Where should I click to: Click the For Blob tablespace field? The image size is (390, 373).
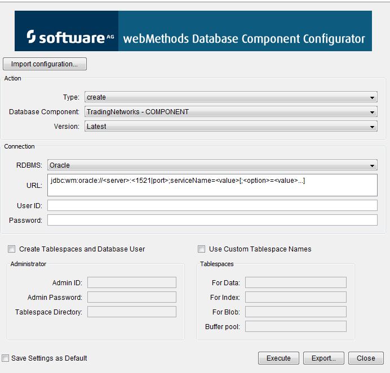[296, 312]
